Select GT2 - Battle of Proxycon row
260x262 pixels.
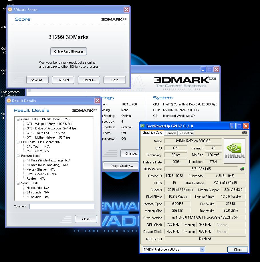51,128
